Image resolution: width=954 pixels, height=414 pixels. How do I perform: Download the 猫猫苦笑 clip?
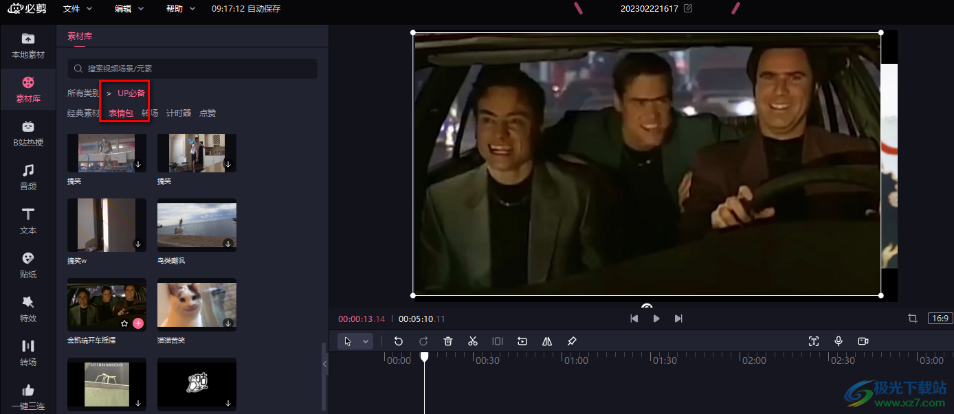[228, 323]
